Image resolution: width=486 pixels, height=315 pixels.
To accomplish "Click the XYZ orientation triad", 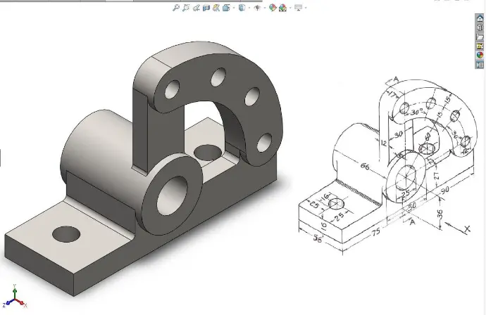I will click(x=15, y=297).
